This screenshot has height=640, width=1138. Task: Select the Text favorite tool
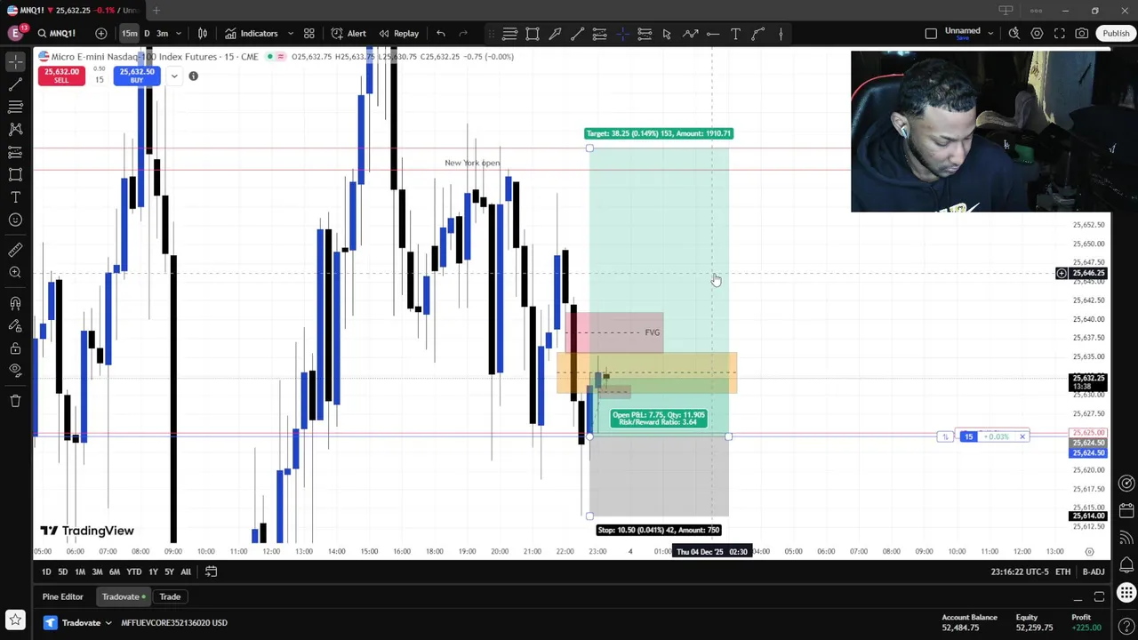coord(735,34)
